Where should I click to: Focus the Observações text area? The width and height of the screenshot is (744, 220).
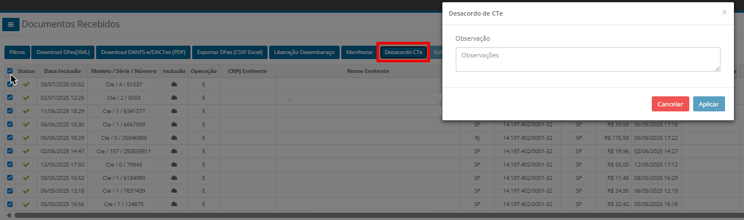[588, 60]
